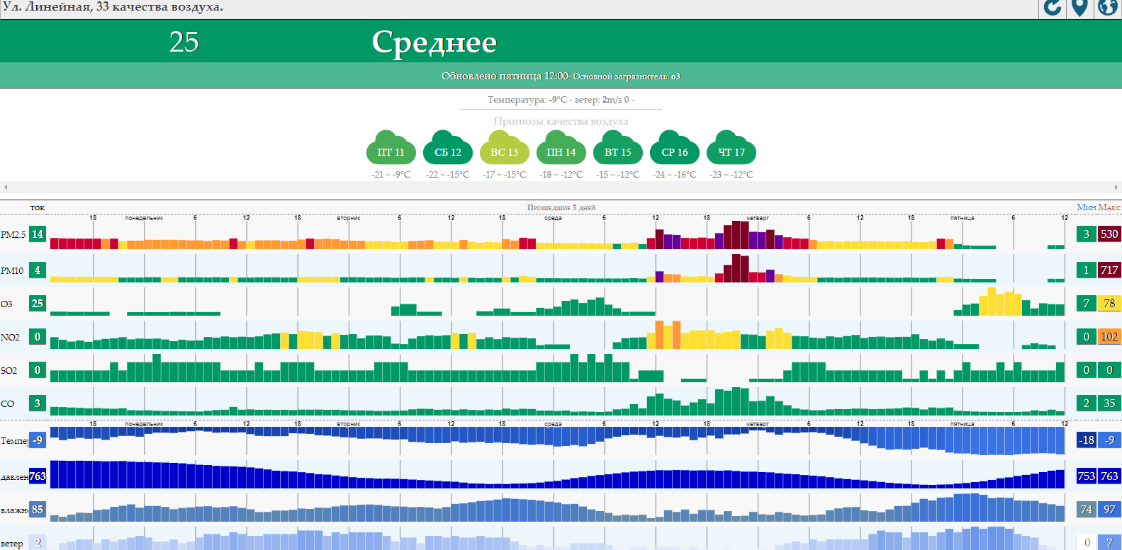1122x550 pixels.
Task: Click the PM2.5 max value 530 swatch
Action: [x=1109, y=234]
